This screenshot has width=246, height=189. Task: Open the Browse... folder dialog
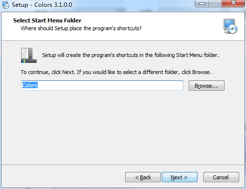coord(206,86)
